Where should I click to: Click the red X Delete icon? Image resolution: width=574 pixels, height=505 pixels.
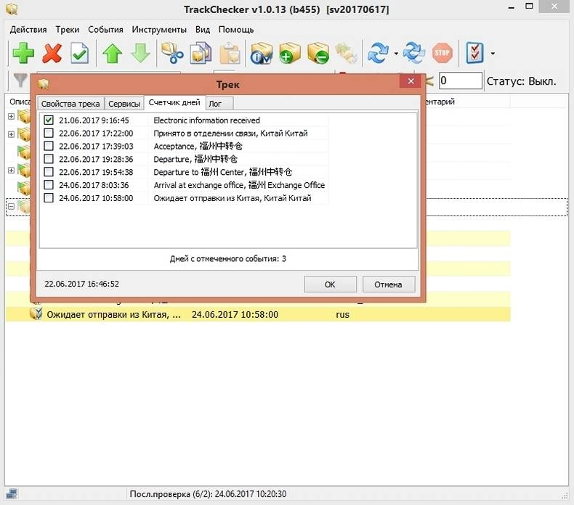(x=52, y=54)
